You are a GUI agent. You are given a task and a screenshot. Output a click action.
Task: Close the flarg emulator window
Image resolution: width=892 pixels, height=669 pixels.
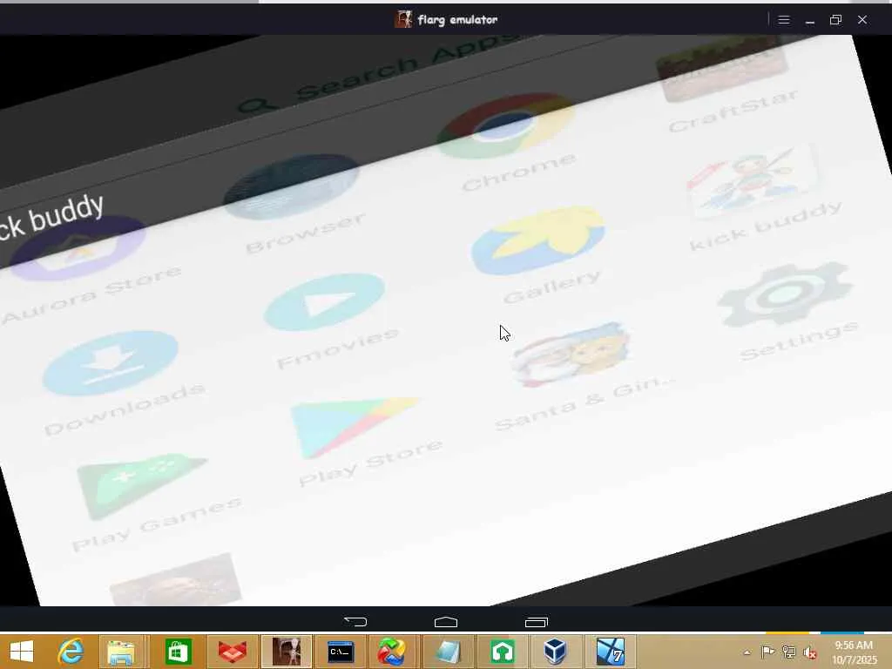click(x=862, y=20)
